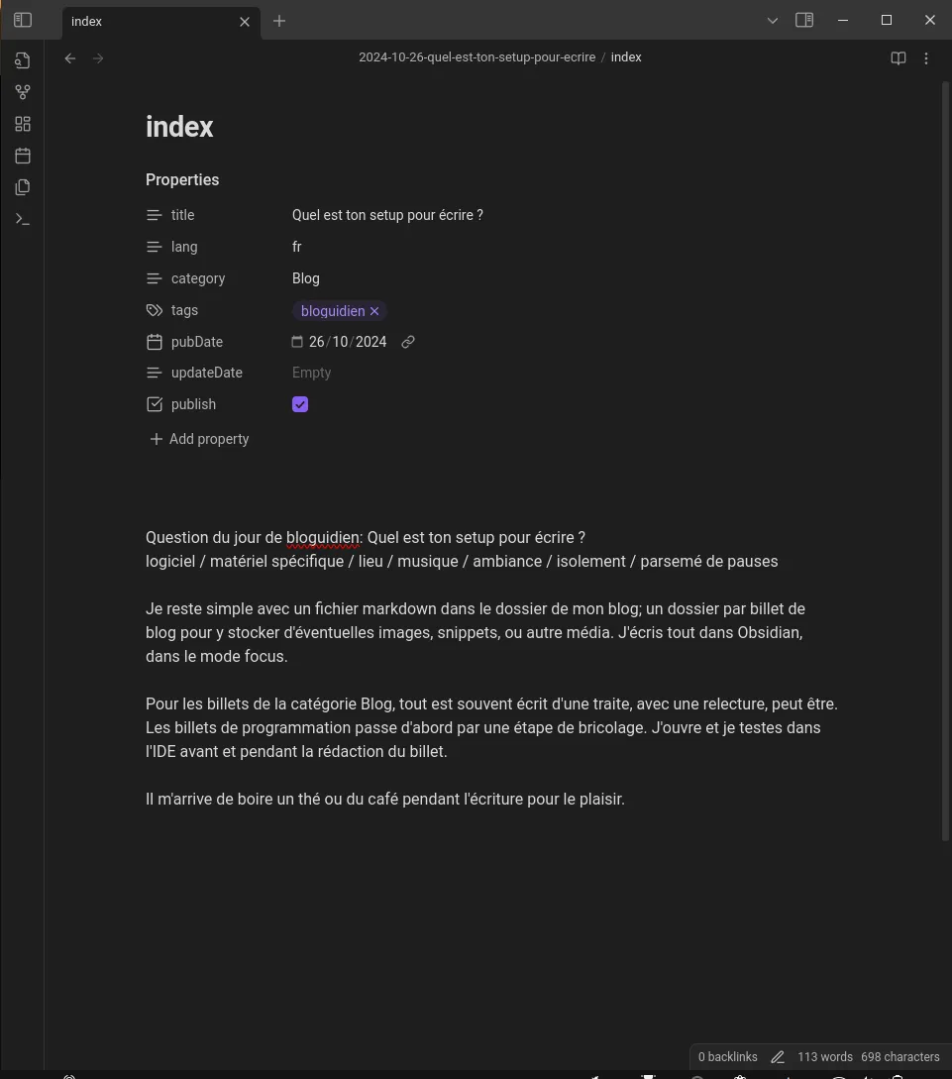Remove the bloguidien tag

[374, 311]
